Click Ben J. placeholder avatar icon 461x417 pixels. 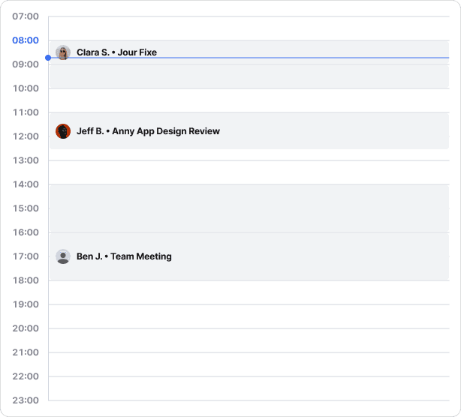(x=63, y=256)
